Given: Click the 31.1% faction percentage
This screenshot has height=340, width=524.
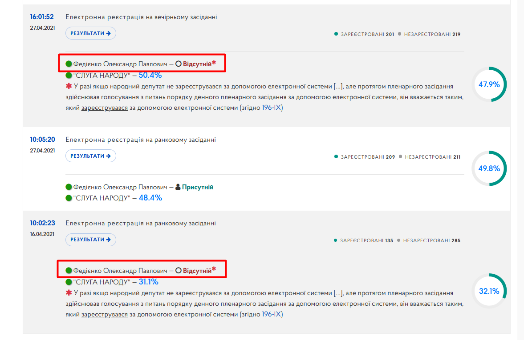Looking at the screenshot, I should [x=148, y=282].
